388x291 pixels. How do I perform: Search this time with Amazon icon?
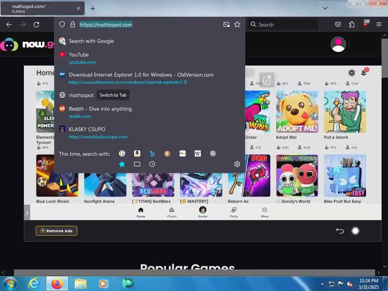point(137,153)
